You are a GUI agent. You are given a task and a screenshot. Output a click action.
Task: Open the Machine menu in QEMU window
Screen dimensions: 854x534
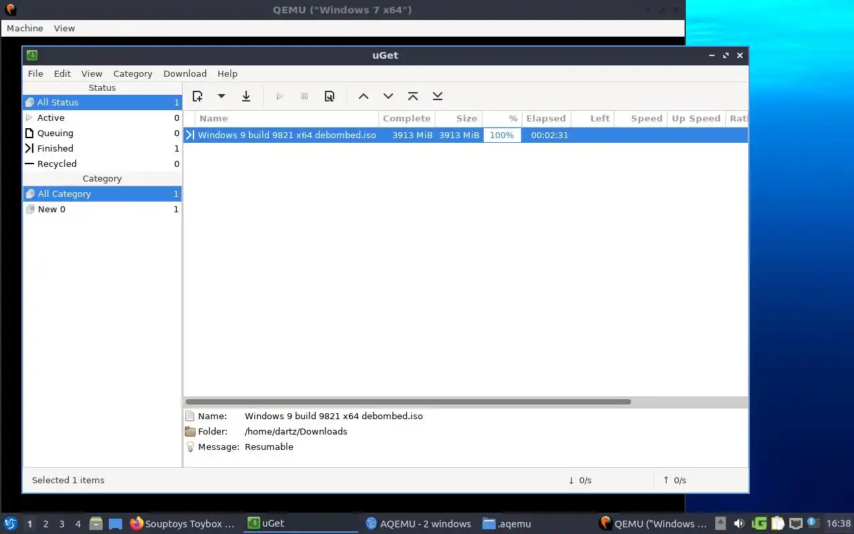tap(25, 28)
